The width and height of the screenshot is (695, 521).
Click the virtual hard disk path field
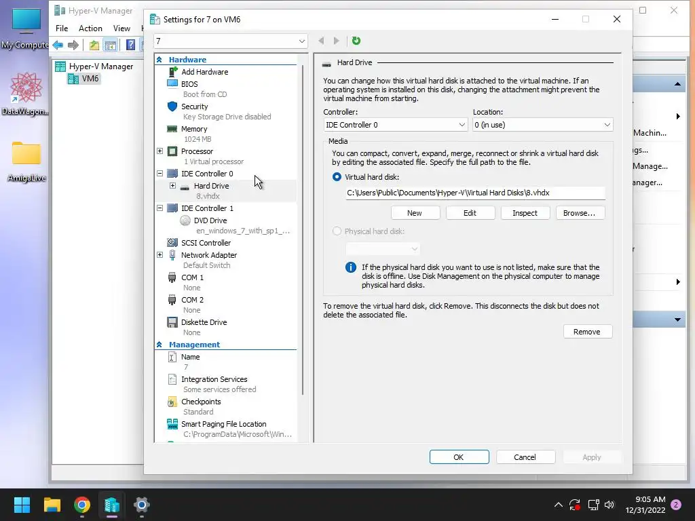coord(475,193)
